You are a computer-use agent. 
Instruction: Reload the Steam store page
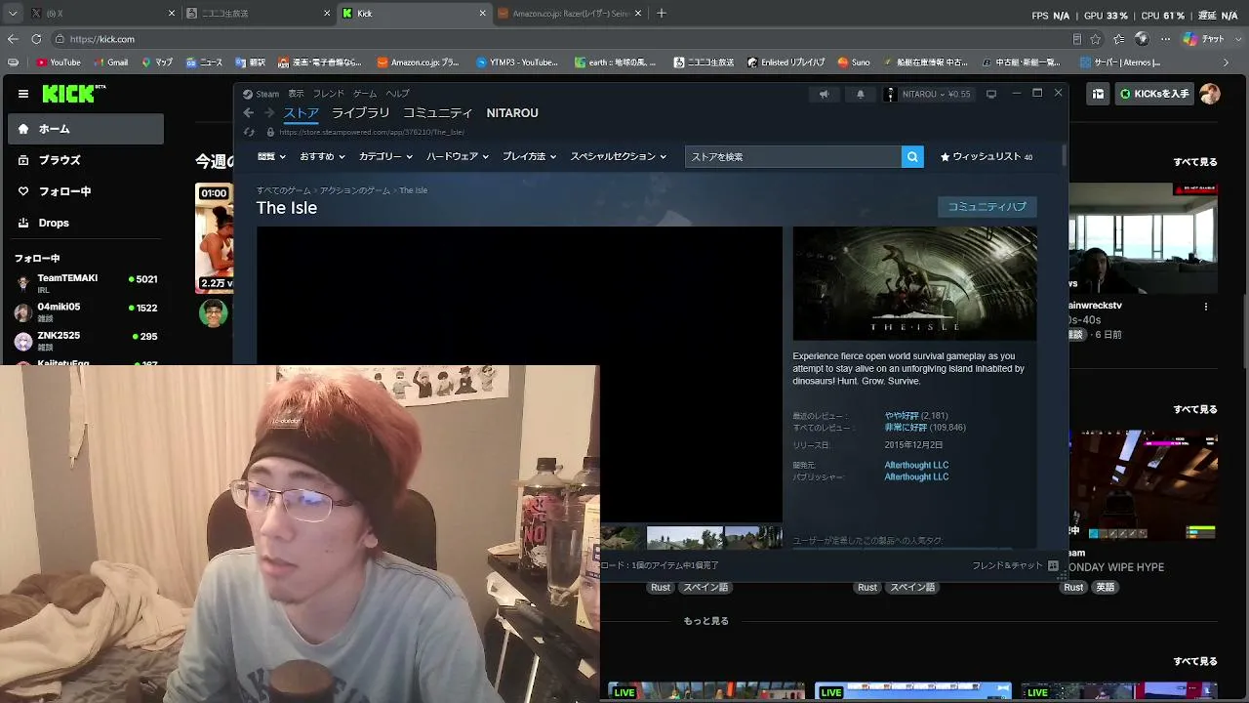(249, 132)
